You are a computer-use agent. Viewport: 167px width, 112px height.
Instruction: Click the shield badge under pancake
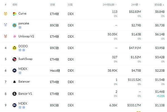(x=20, y=27)
